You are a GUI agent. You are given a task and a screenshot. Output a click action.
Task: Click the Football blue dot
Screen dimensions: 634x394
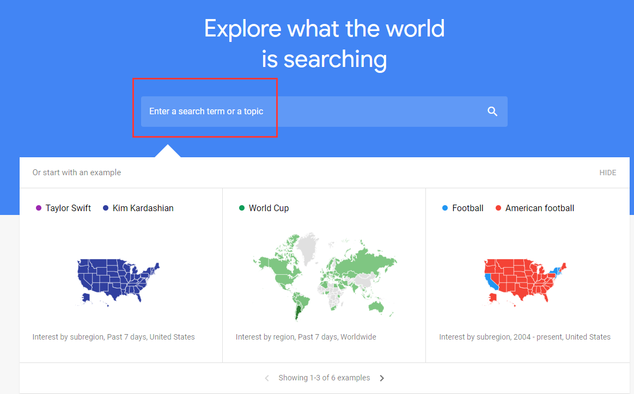coord(445,208)
